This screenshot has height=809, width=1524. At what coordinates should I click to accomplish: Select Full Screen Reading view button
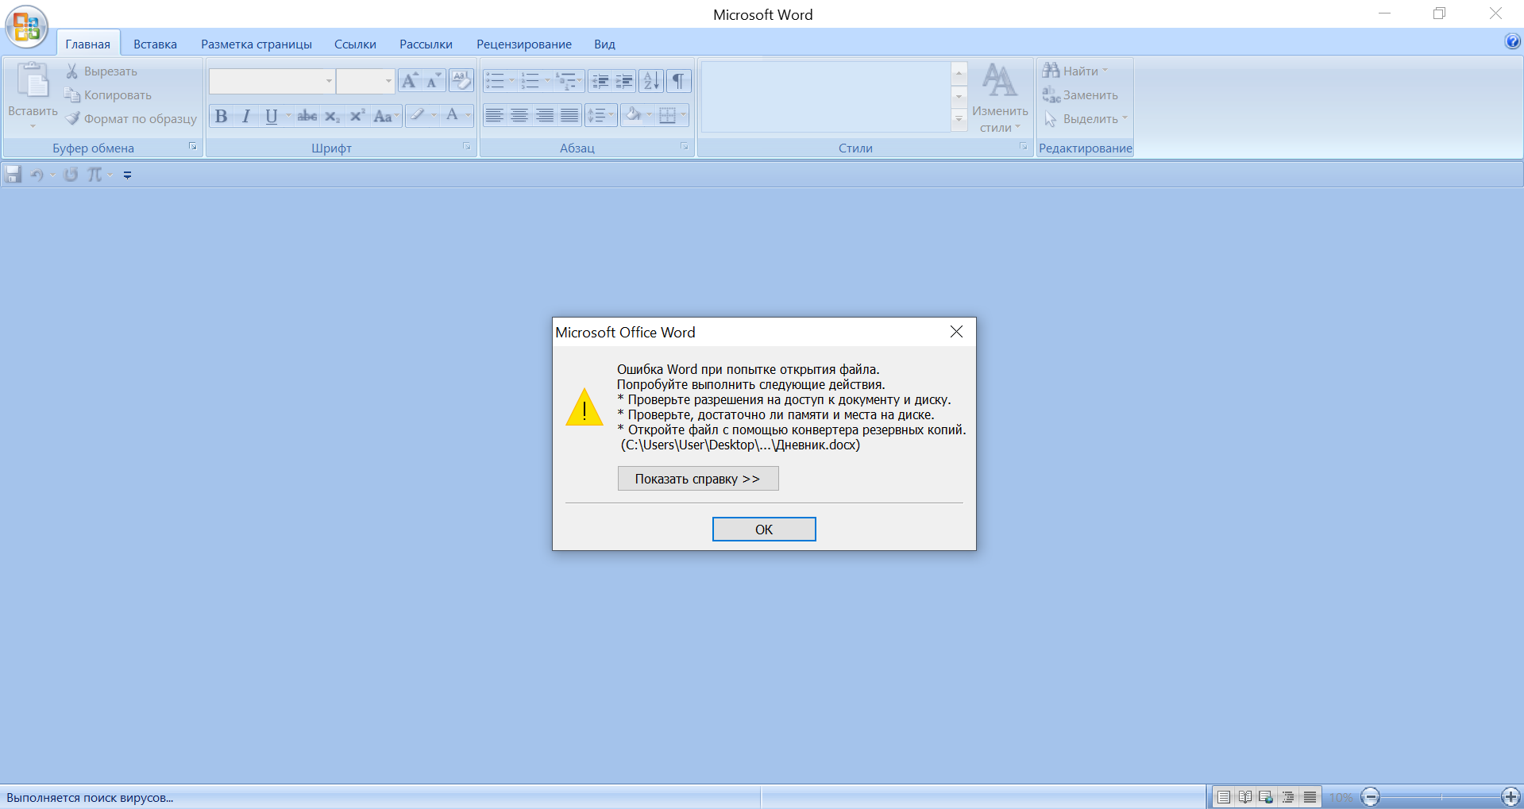click(x=1245, y=797)
